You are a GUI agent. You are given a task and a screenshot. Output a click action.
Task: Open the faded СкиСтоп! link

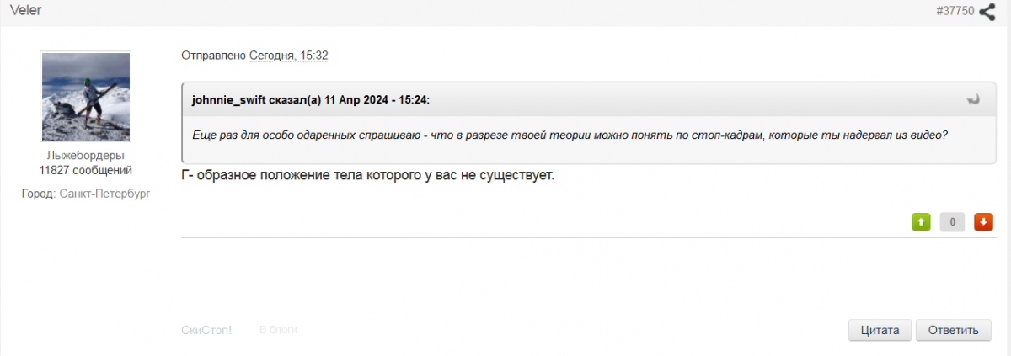coord(206,330)
